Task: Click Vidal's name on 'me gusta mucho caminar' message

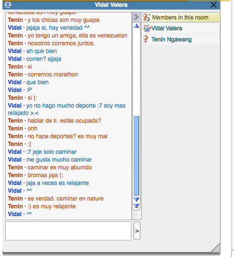Action: click(15, 160)
